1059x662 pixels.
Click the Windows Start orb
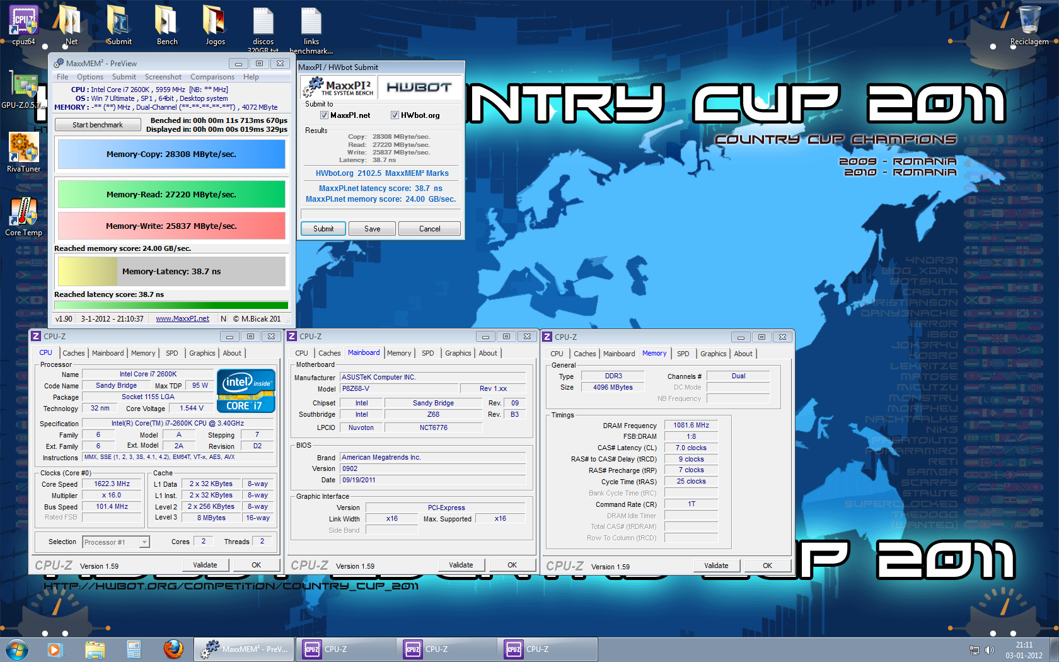click(17, 649)
